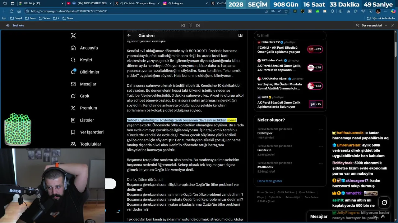Click browser refresh button
Viewport: 398px width, 223px height.
click(x=12, y=11)
